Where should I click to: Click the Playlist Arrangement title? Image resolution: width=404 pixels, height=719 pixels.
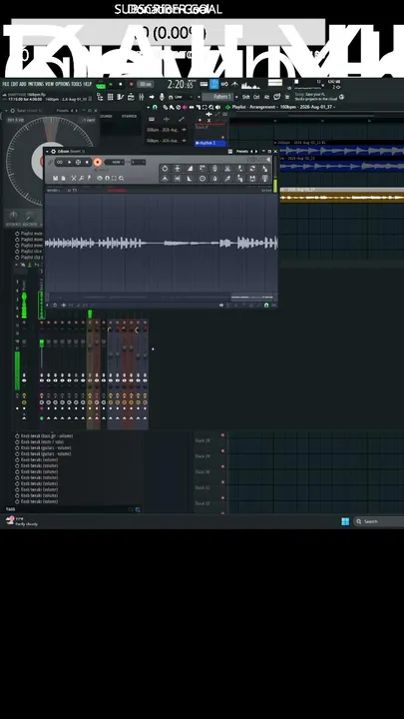point(283,107)
